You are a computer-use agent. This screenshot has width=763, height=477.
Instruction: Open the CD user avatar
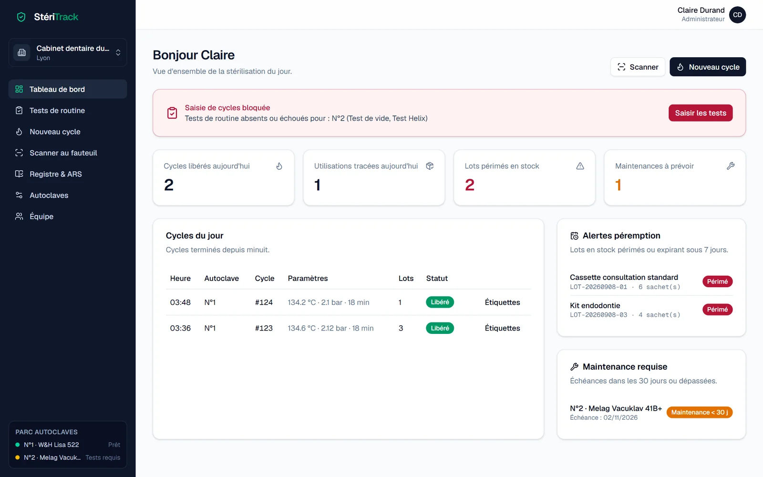click(x=737, y=15)
